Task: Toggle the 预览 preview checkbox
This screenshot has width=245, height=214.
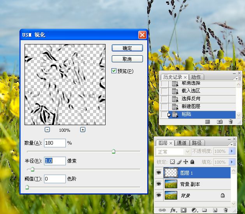Action: pos(114,71)
